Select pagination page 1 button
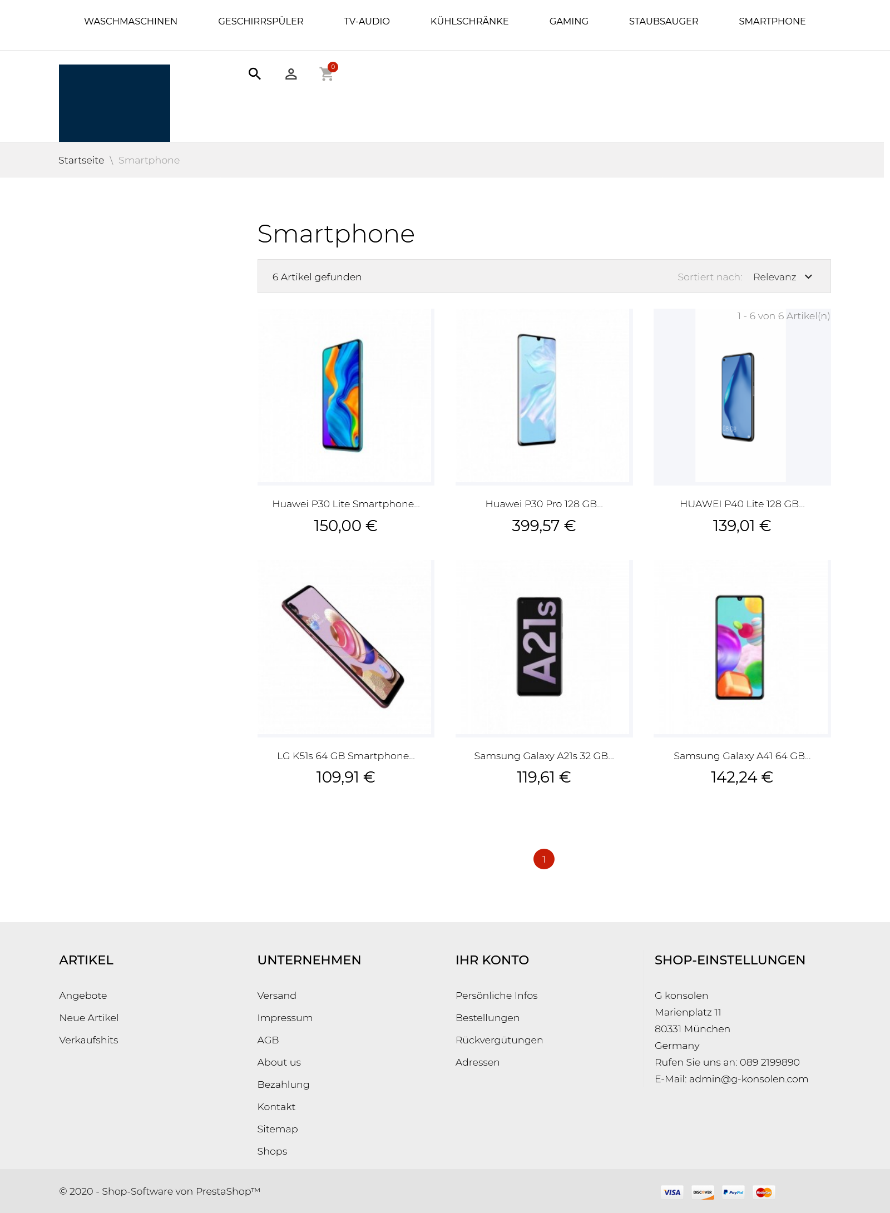Screen dimensions: 890x1213 pyautogui.click(x=544, y=859)
